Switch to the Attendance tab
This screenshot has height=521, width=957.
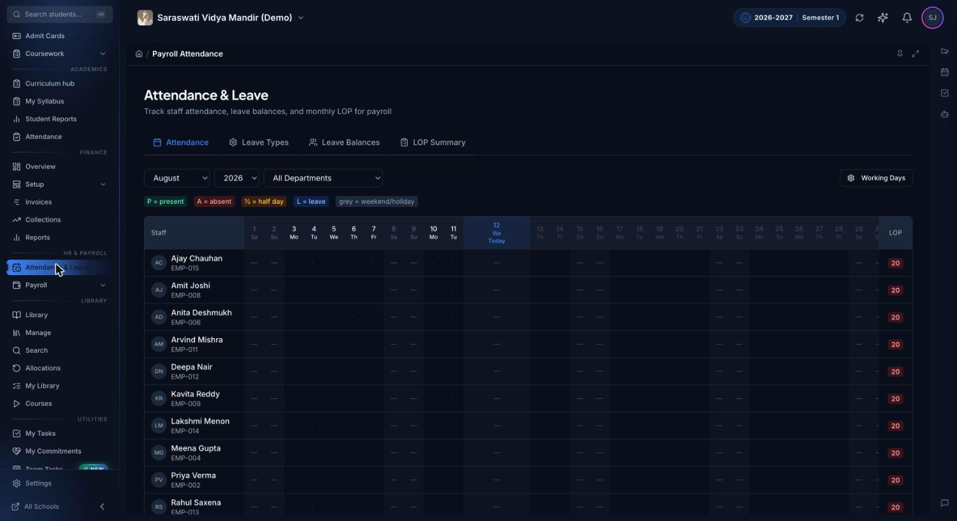181,143
